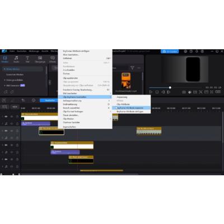Screen dimensions: 224x224
Task: Toggle audio enable on first audio track
Action: [x=12, y=124]
